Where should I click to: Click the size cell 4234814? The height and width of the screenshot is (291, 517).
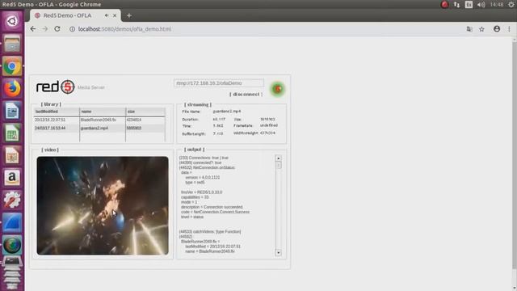click(x=134, y=120)
